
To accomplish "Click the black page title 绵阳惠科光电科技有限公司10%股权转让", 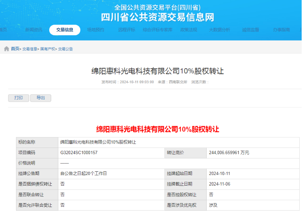I will [157, 71].
